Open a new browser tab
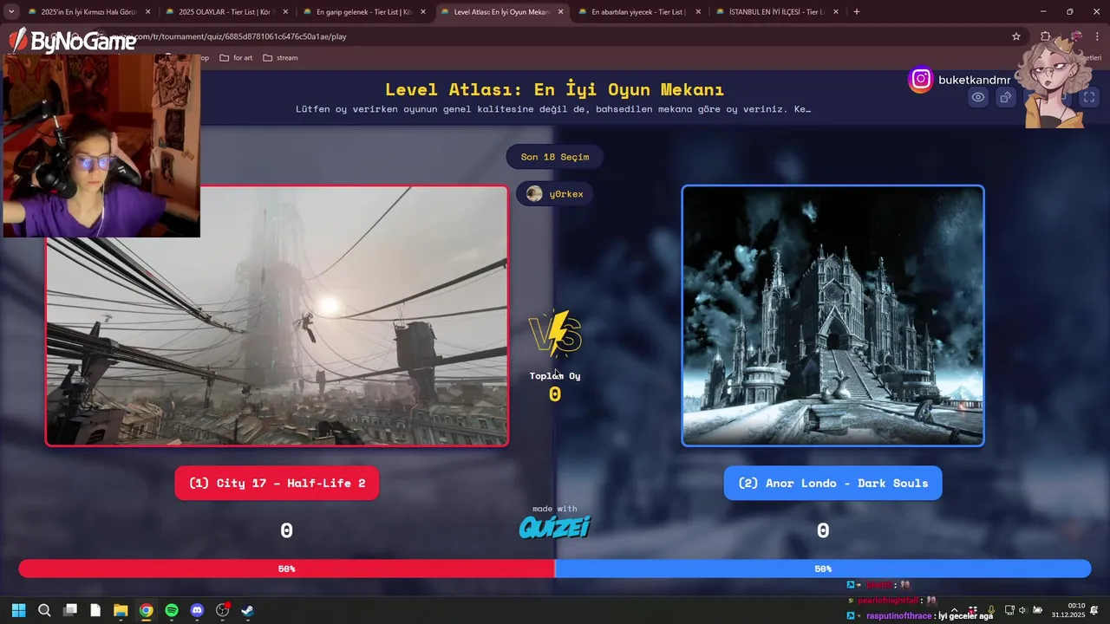1110x624 pixels. tap(857, 12)
